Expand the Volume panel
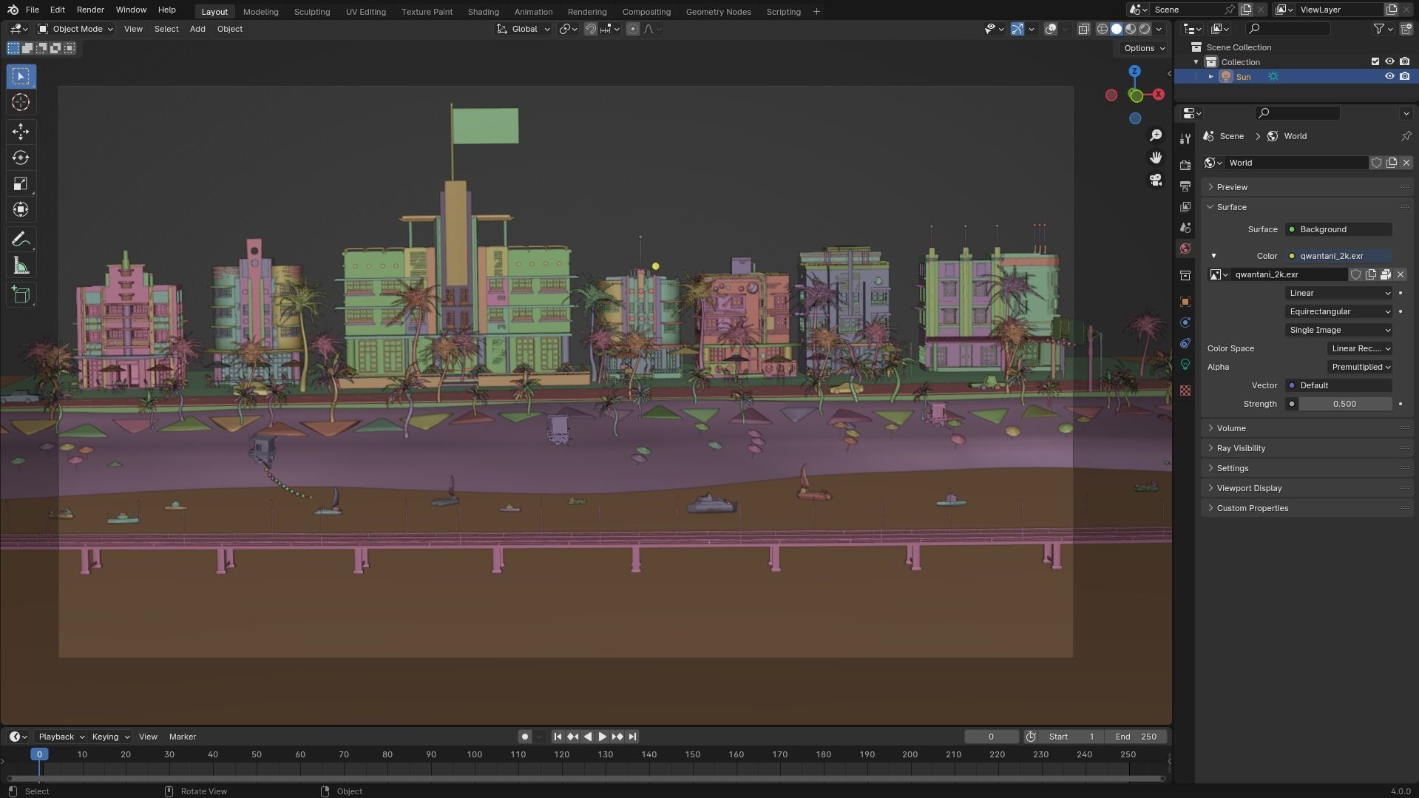Viewport: 1419px width, 798px height. pyautogui.click(x=1307, y=428)
